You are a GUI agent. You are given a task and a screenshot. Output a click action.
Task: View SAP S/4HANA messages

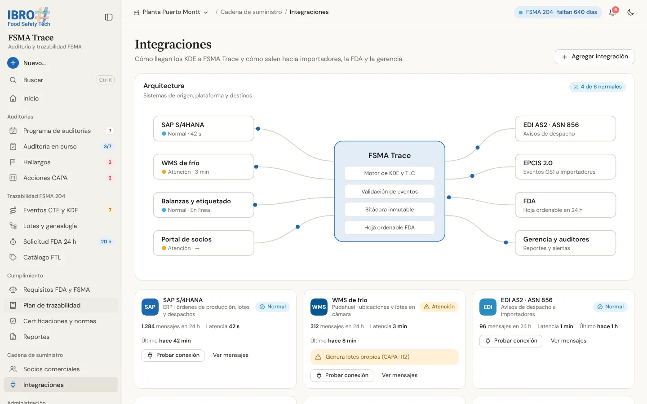tap(230, 355)
